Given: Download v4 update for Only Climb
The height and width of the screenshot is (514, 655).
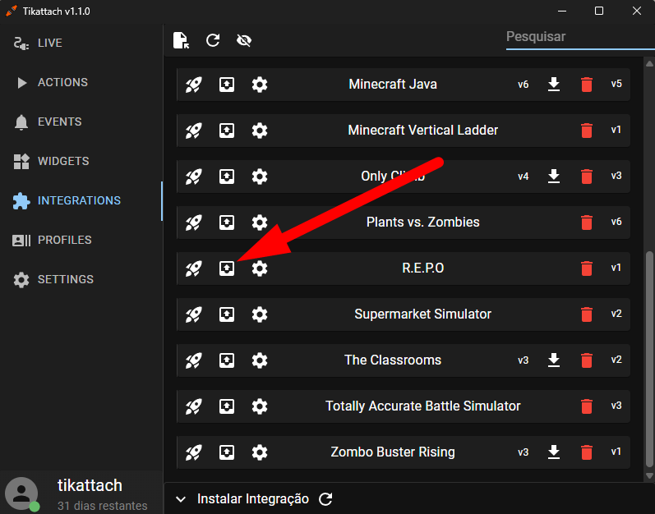Looking at the screenshot, I should coord(554,176).
